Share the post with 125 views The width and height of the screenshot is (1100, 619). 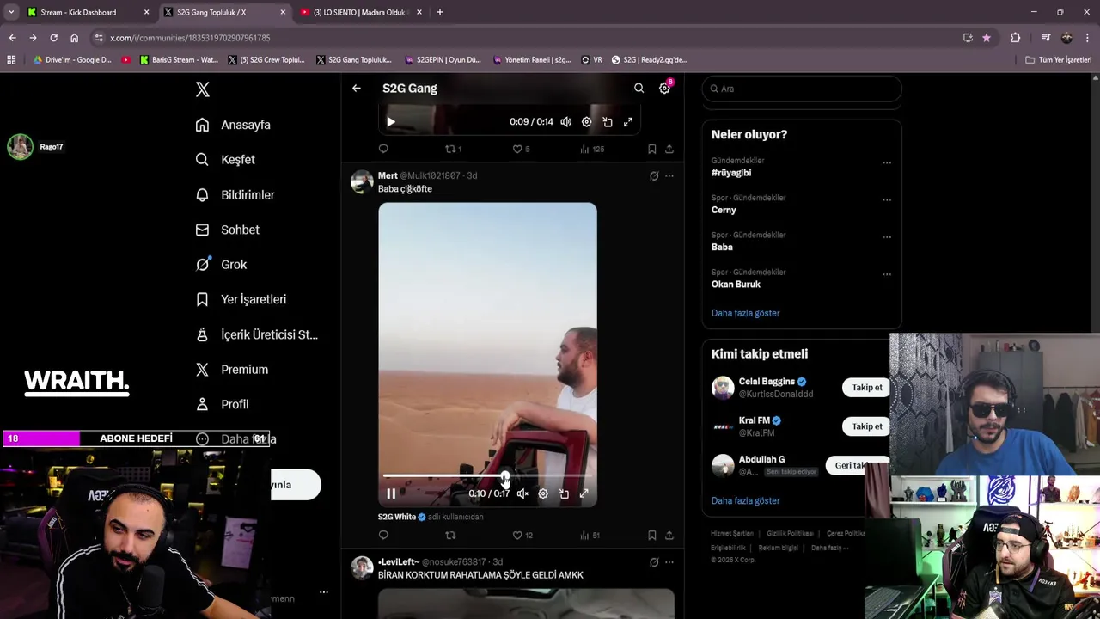point(669,149)
